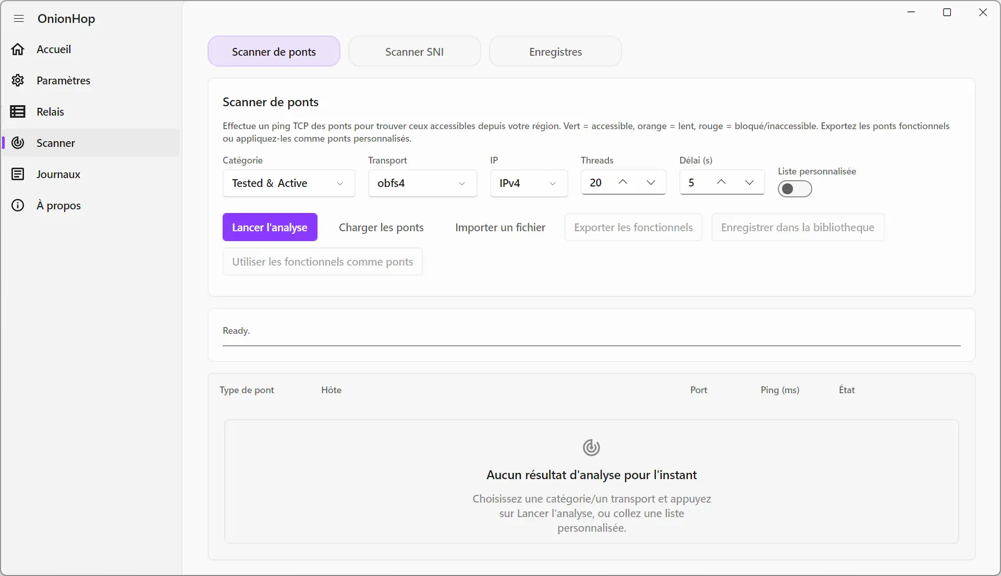Click Charger les ponts
1001x576 pixels.
[x=381, y=227]
